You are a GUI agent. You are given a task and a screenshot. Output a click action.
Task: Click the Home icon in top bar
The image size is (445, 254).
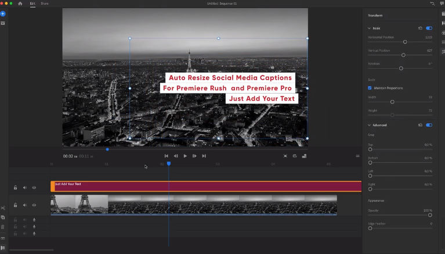pos(20,3)
